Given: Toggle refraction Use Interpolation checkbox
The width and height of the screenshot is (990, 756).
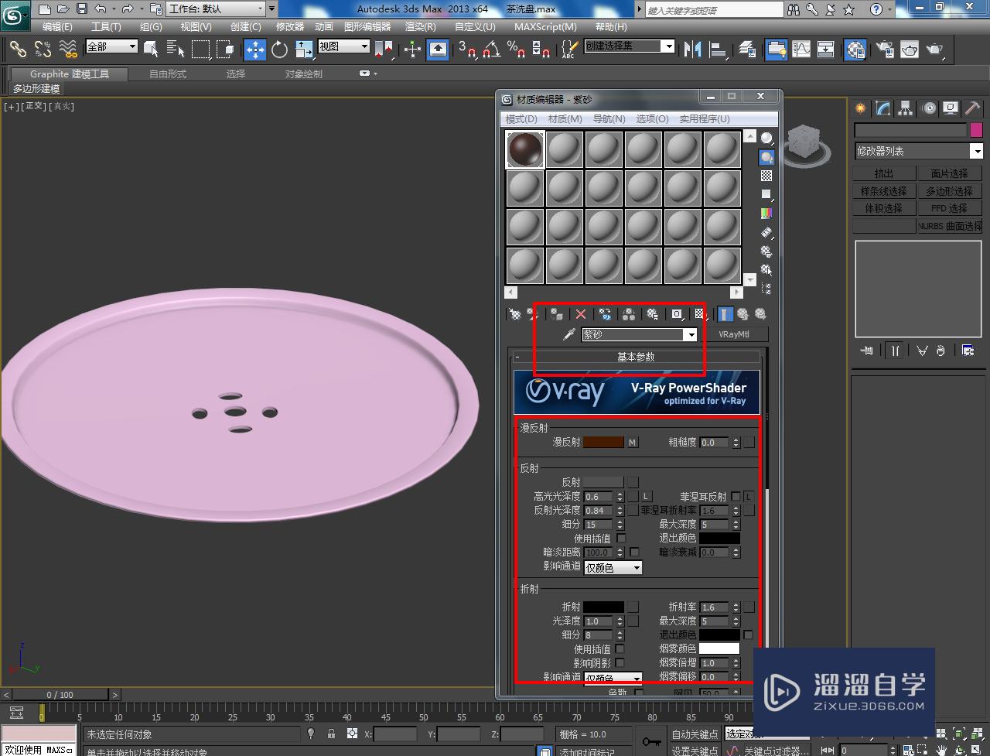Looking at the screenshot, I should click(x=620, y=649).
